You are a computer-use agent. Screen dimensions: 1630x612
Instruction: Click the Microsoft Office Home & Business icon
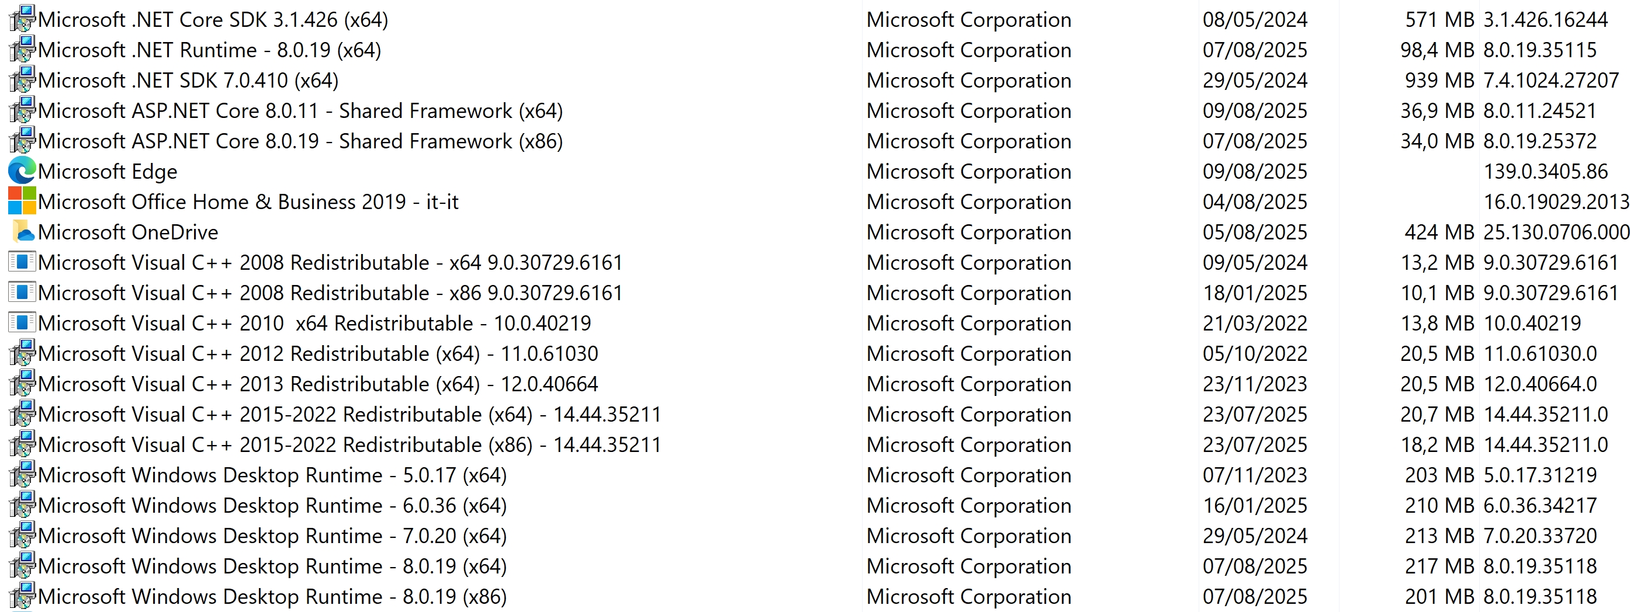pyautogui.click(x=22, y=200)
